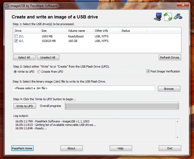This screenshot has width=194, height=159.
Task: Click the Size column header
Action: coord(53,31)
